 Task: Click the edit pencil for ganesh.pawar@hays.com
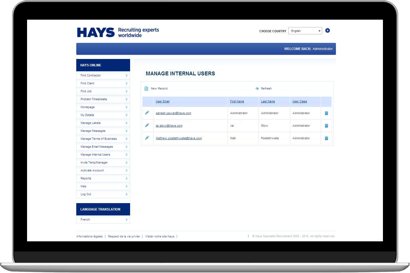147,112
